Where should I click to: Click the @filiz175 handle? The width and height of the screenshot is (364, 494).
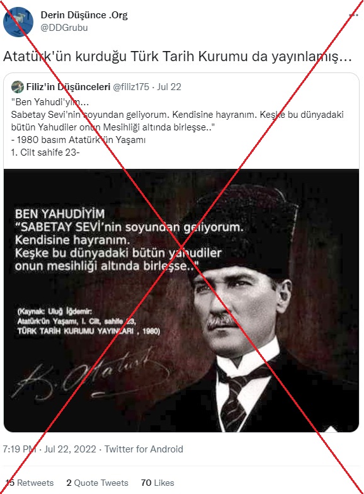[x=131, y=87]
